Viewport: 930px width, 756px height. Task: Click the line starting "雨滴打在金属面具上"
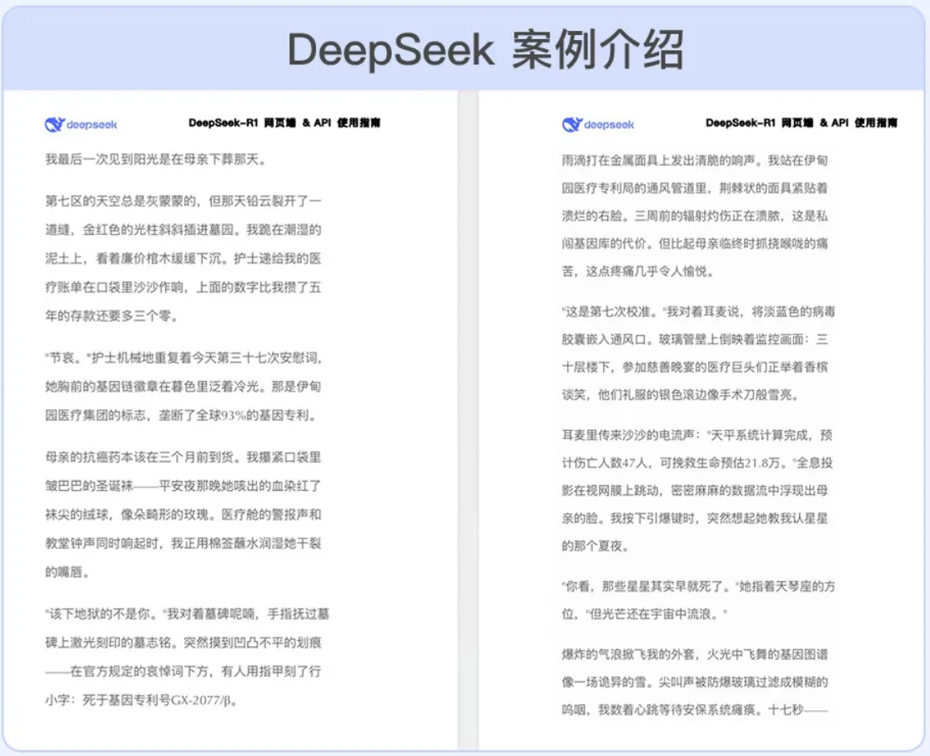(695, 160)
